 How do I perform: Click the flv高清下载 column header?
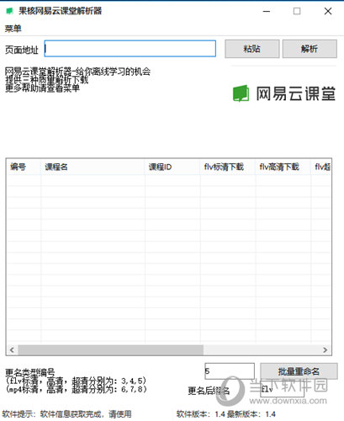point(283,167)
